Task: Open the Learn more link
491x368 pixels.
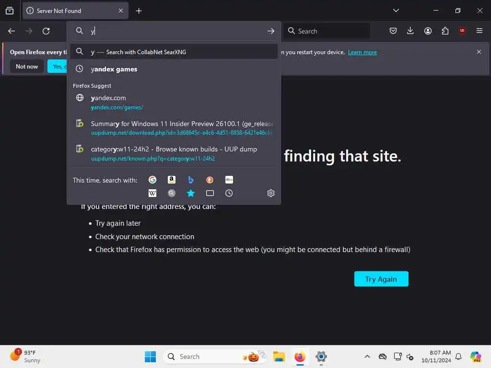Action: pos(362,52)
